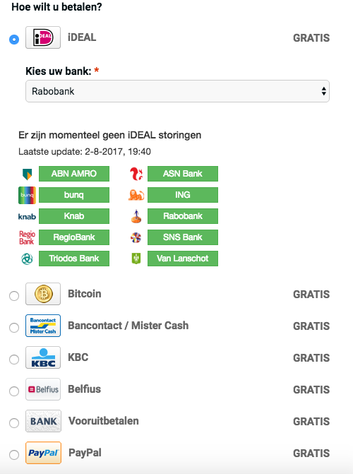Click the Triodos Bank status label
Screen dimensions: 353x474
coord(74,259)
